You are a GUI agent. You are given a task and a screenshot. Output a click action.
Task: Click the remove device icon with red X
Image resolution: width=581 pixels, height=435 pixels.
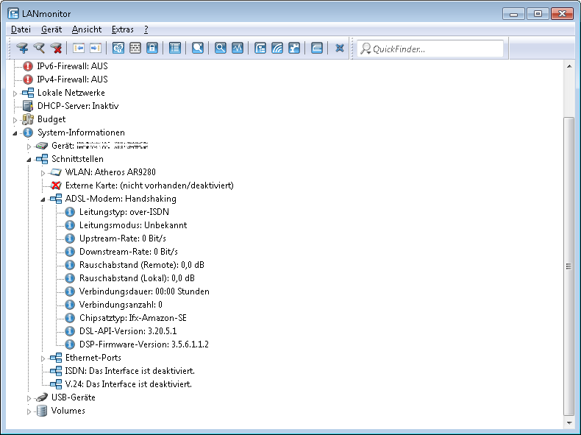coord(57,49)
